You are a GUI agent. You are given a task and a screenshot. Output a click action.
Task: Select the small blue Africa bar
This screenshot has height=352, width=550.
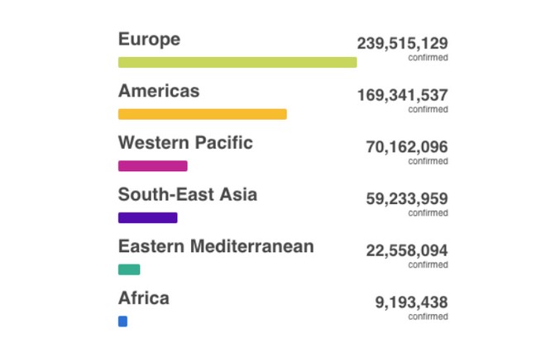(x=123, y=321)
